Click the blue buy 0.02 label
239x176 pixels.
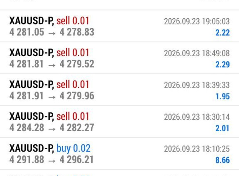73,148
